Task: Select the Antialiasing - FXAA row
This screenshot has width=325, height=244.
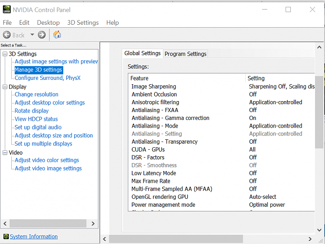Action: coord(221,110)
